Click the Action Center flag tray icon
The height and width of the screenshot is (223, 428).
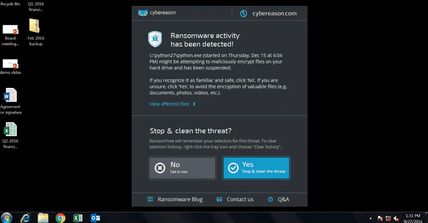click(380, 218)
